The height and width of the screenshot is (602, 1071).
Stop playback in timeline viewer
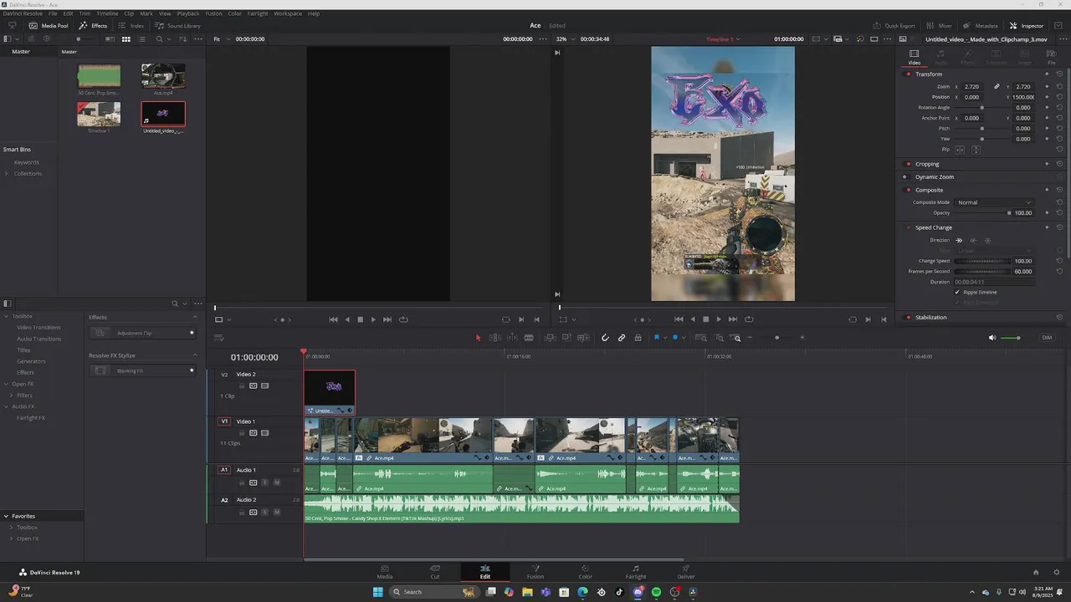coord(705,319)
